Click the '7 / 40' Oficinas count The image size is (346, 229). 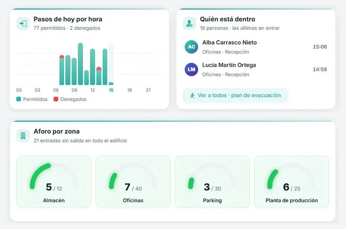point(133,188)
